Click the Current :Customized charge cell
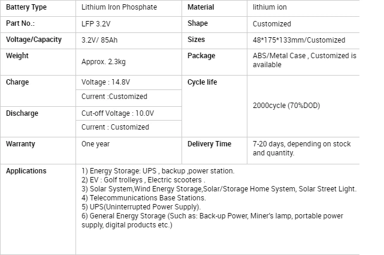This screenshot has width=384, height=255. (x=114, y=97)
